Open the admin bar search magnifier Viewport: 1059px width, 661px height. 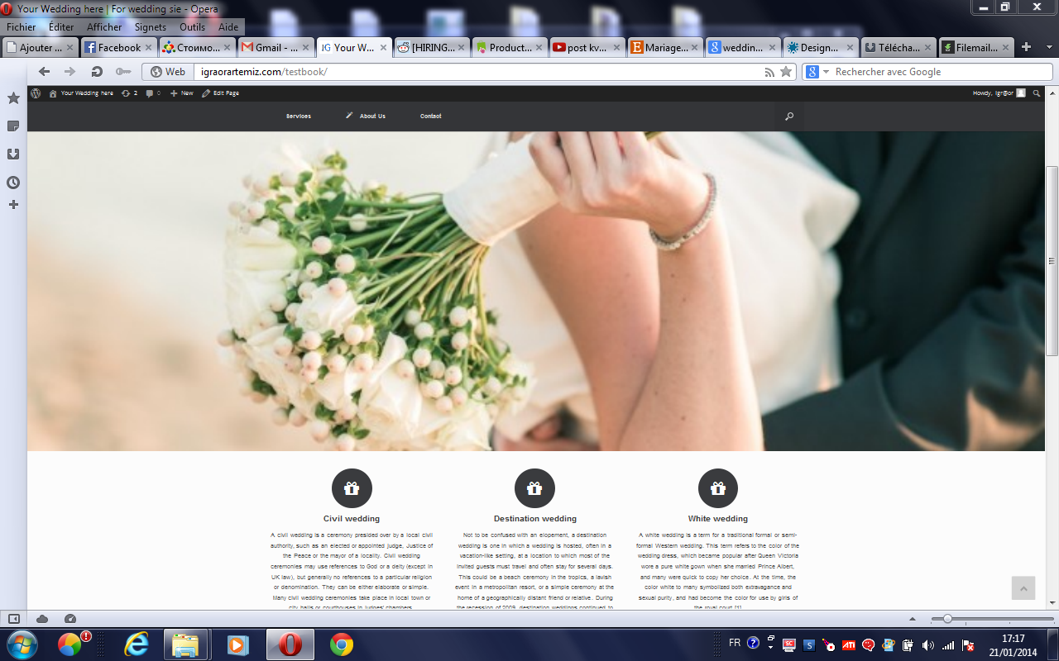click(1037, 93)
